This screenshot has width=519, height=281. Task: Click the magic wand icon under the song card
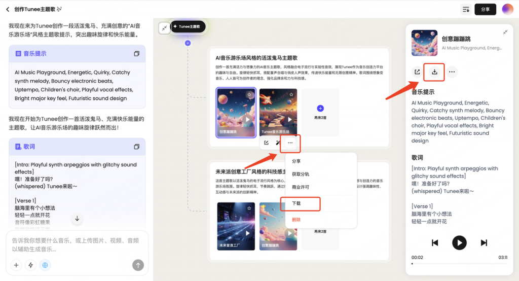click(x=278, y=143)
